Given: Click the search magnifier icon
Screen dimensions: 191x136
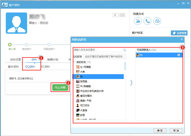Looking at the screenshot, I should pyautogui.click(x=124, y=50).
